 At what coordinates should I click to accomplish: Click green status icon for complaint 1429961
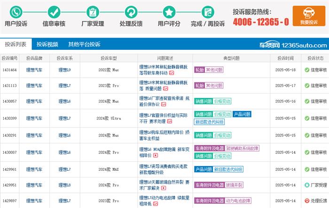pyautogui.click(x=307, y=169)
